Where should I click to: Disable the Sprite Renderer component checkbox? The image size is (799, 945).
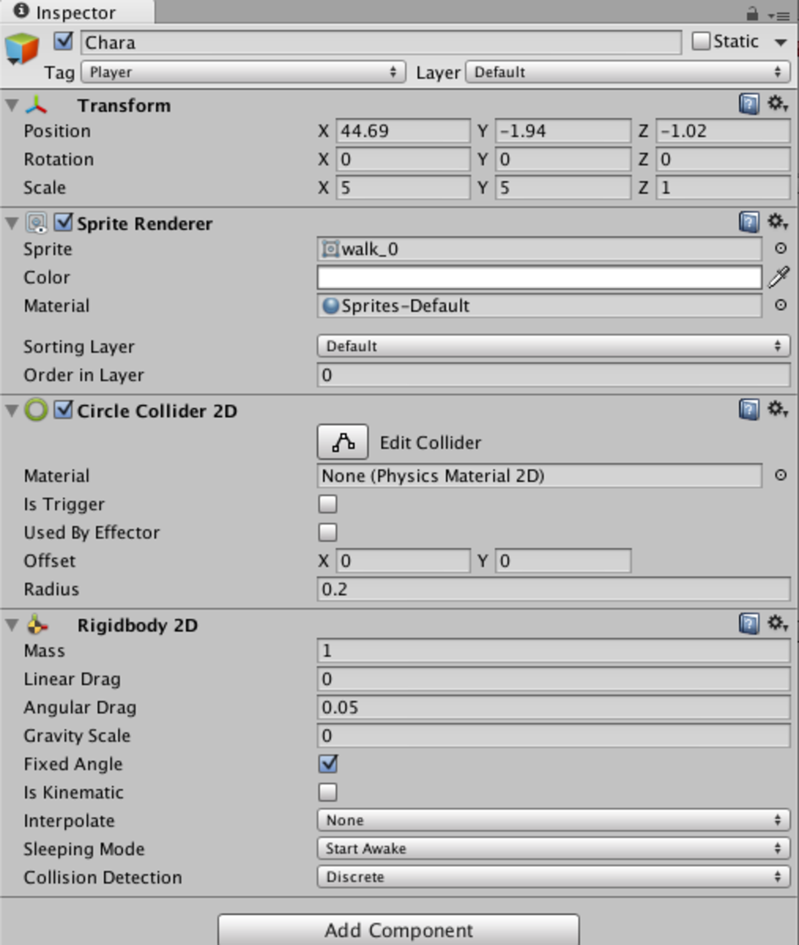63,222
